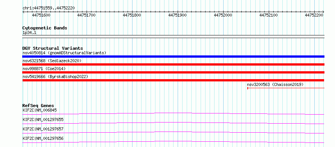This screenshot has height=147, width=335.
Task: Click ruler position 44751600
Action: [41, 15]
